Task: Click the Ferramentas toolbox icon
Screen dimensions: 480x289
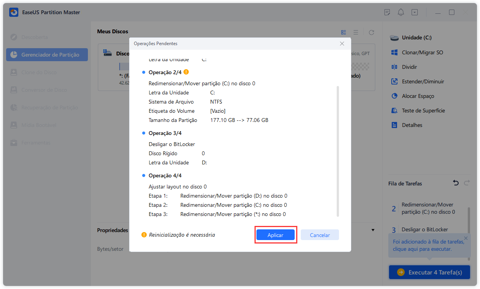Action: [x=14, y=143]
